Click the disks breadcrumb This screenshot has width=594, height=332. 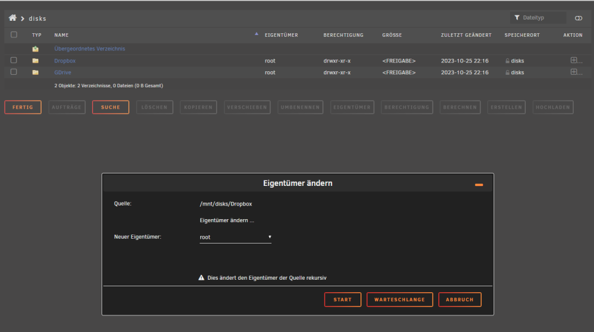(37, 18)
